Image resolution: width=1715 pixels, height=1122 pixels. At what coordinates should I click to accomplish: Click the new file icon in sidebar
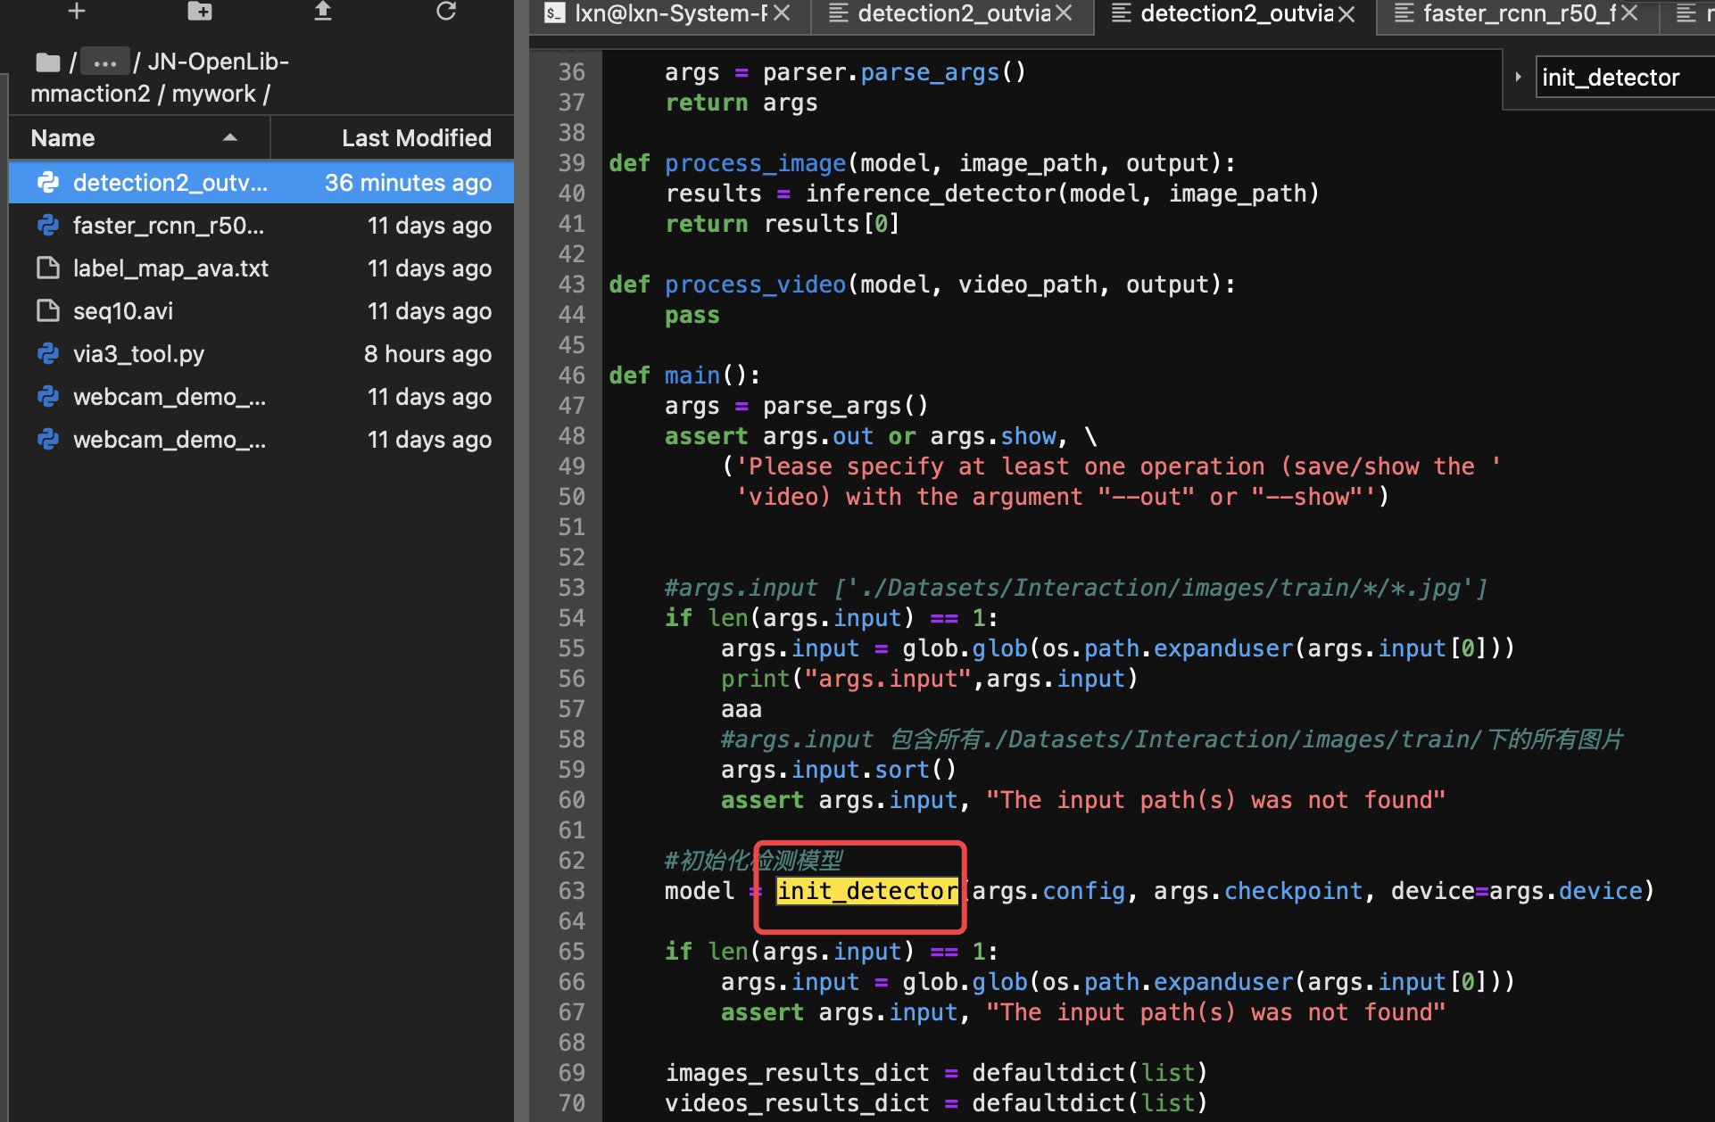(x=74, y=15)
